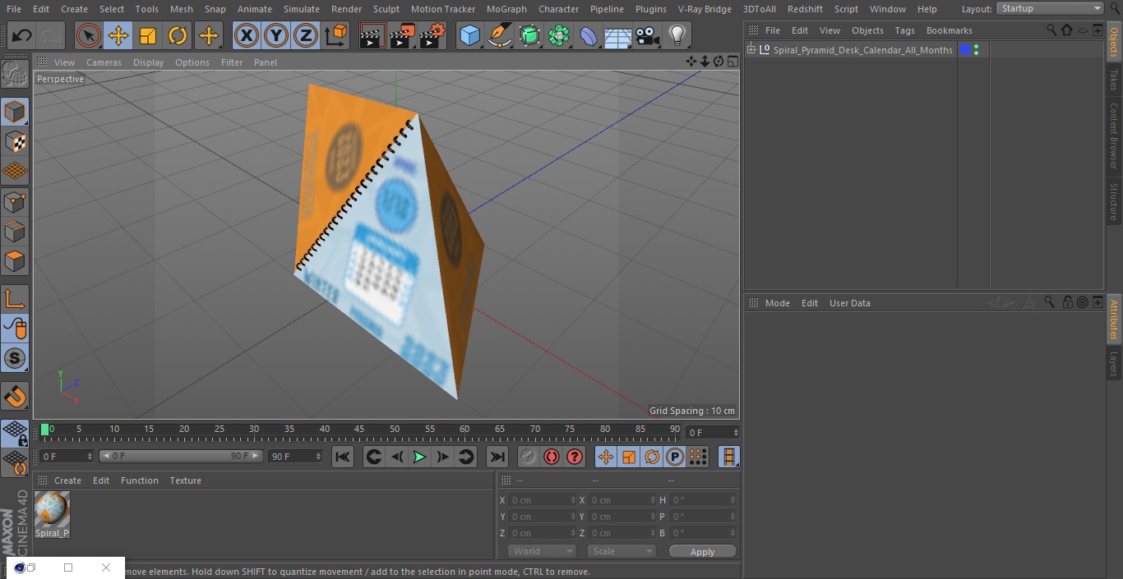Toggle the magnet snapping icon
The width and height of the screenshot is (1123, 579).
click(x=15, y=397)
